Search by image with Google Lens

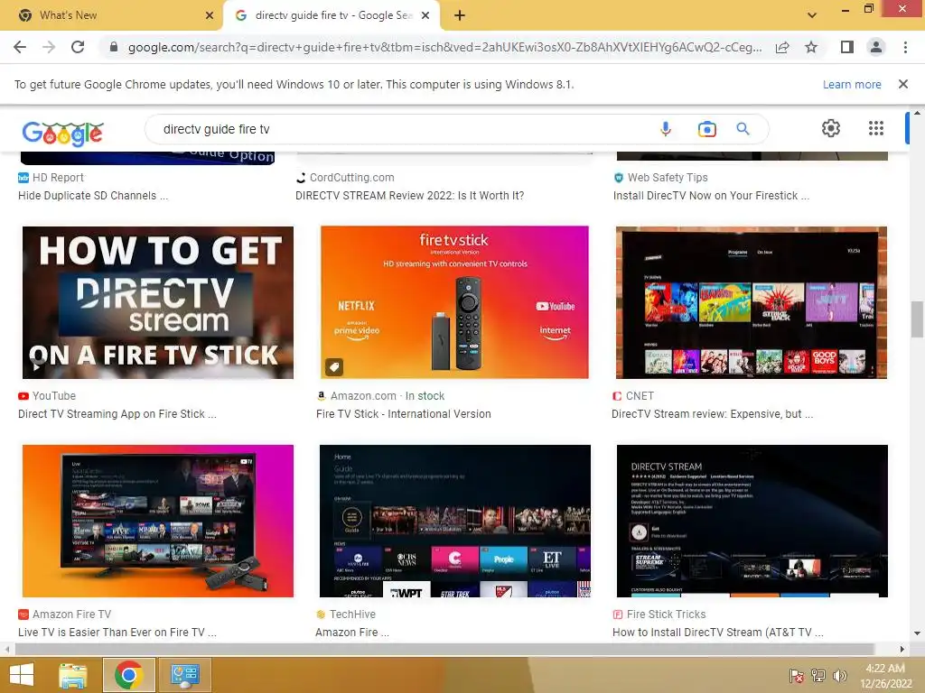(x=706, y=129)
